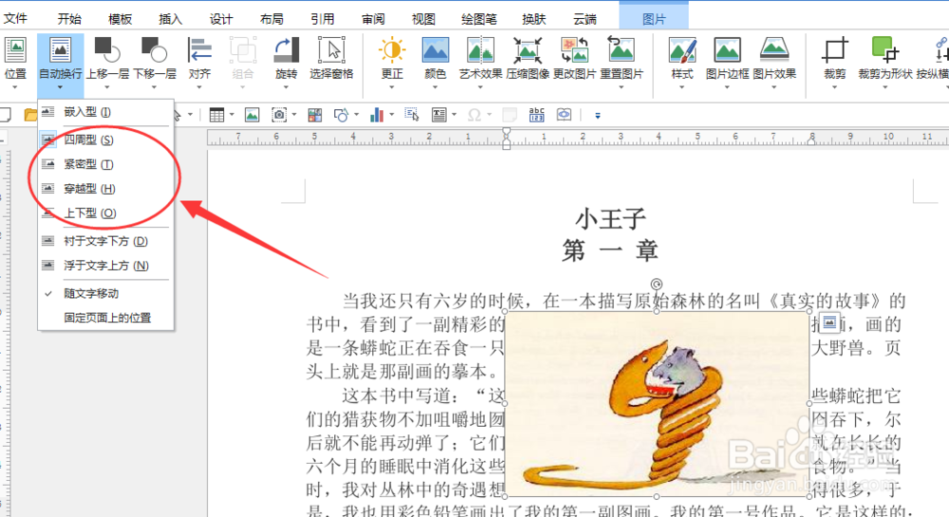
Task: Expand the 图片效果 dropdown arrow
Action: (x=774, y=87)
